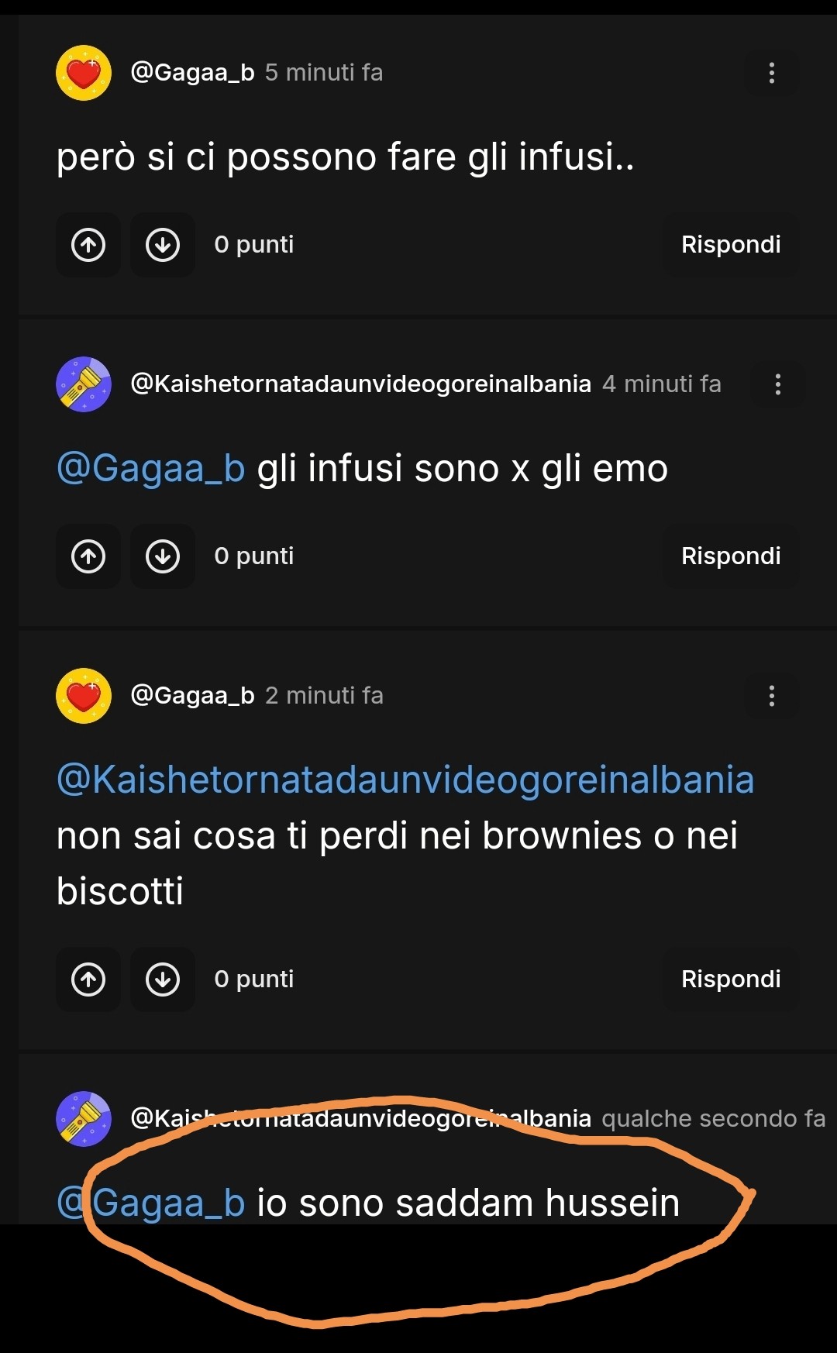Downvote the brownies o biscotti comment
The height and width of the screenshot is (1353, 837).
pyautogui.click(x=163, y=979)
